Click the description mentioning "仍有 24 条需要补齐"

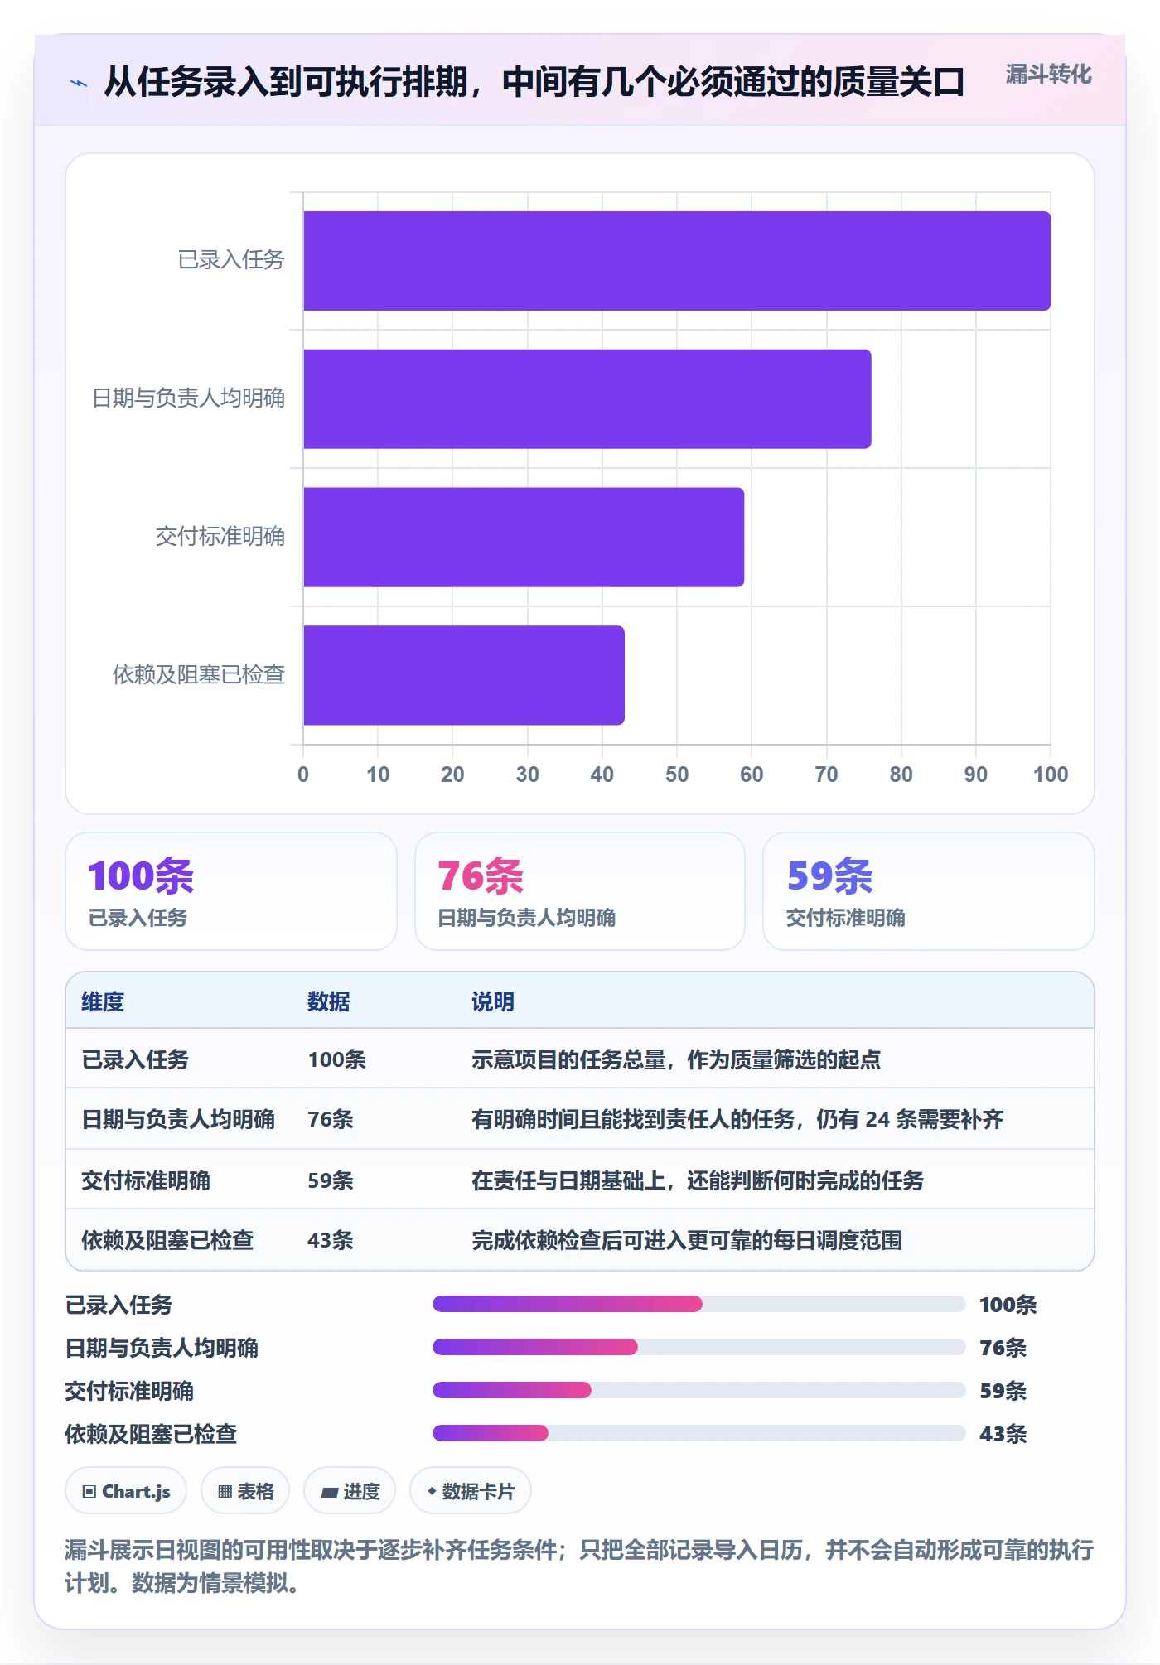[x=737, y=1119]
